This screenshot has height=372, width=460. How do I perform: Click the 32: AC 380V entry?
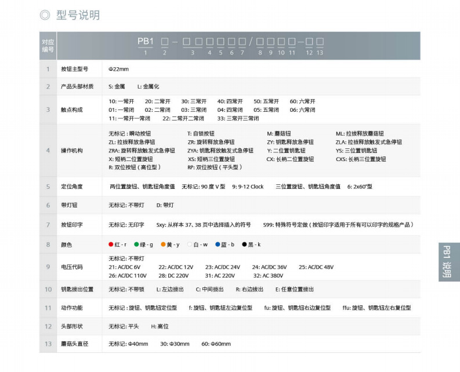[x=268, y=276]
